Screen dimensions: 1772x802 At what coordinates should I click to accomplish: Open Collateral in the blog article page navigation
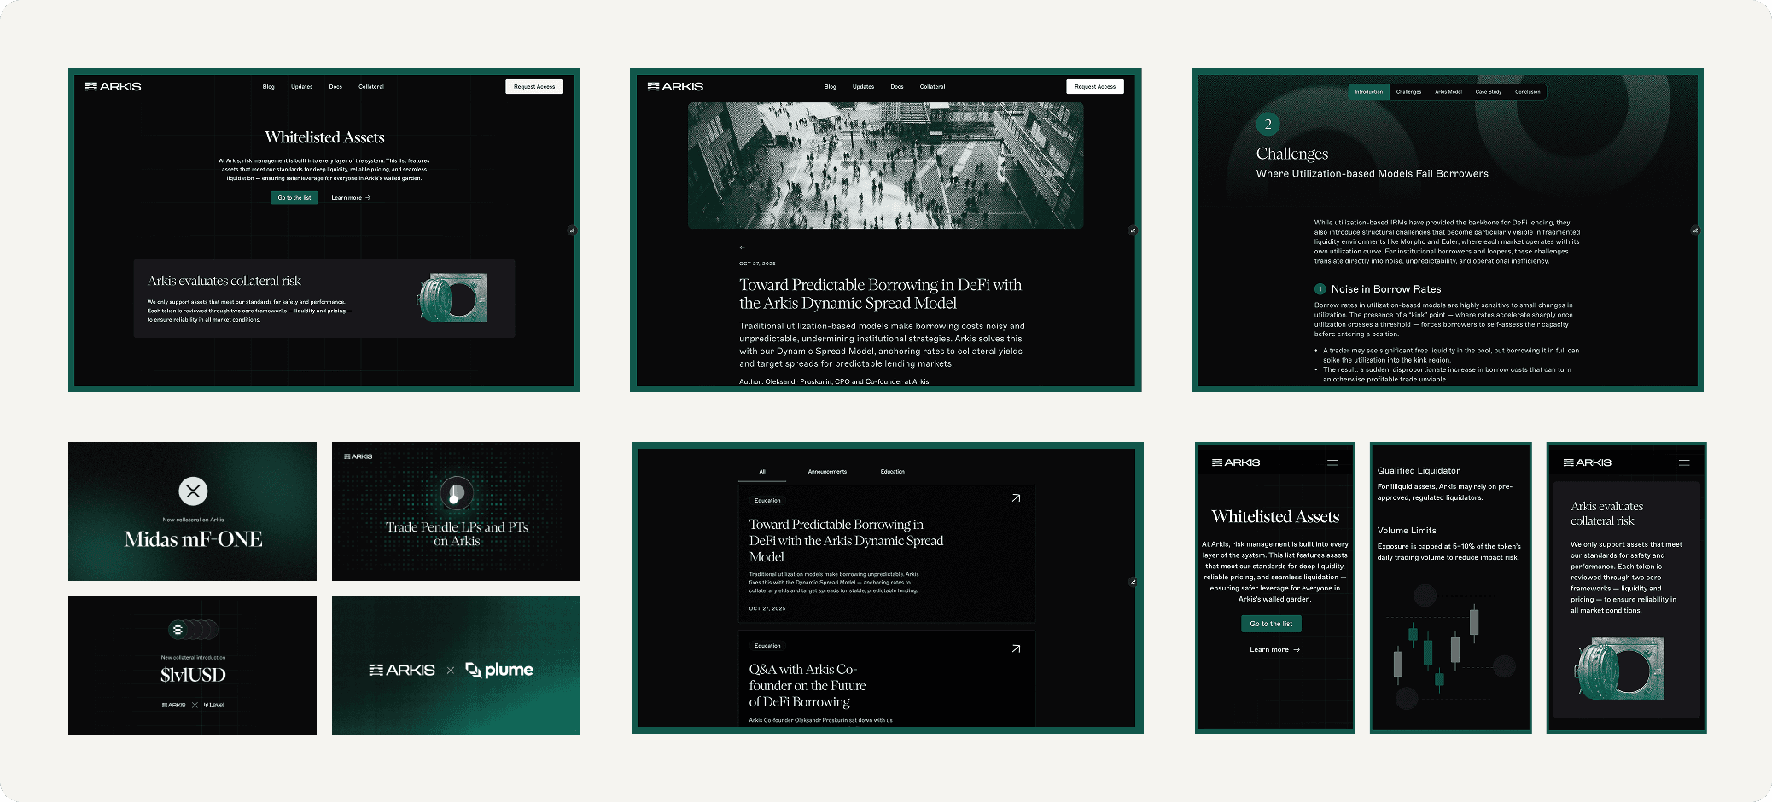tap(933, 87)
